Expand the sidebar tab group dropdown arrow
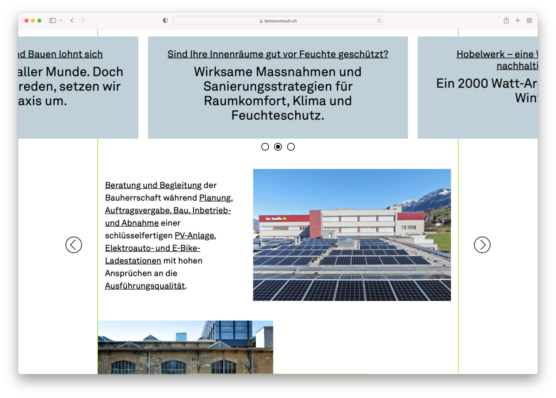The height and width of the screenshot is (398, 556). [61, 21]
